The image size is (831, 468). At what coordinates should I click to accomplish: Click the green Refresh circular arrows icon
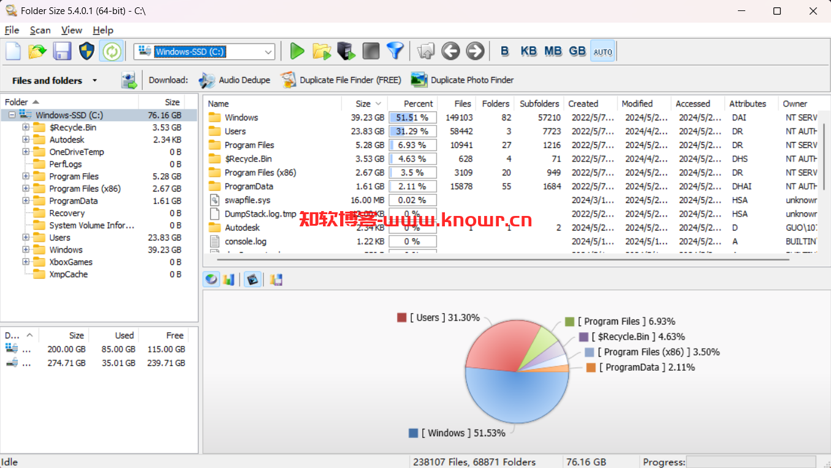111,51
